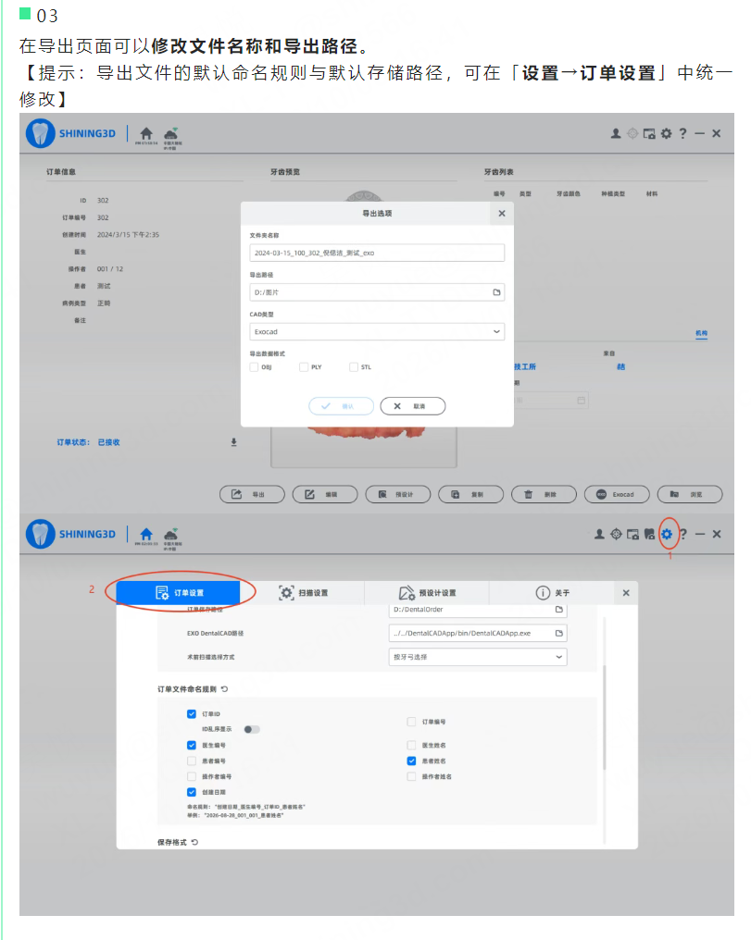This screenshot has width=751, height=940.
Task: Uncheck the 创建日期 checkbox
Action: point(192,792)
